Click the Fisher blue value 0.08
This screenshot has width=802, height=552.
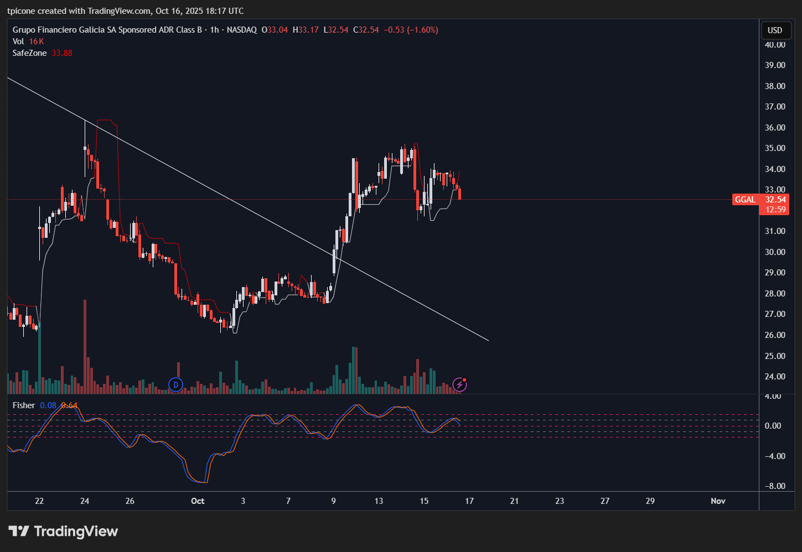point(48,405)
